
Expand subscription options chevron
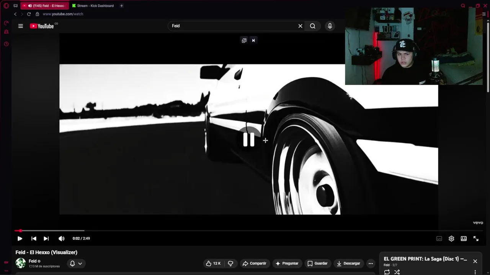click(80, 264)
